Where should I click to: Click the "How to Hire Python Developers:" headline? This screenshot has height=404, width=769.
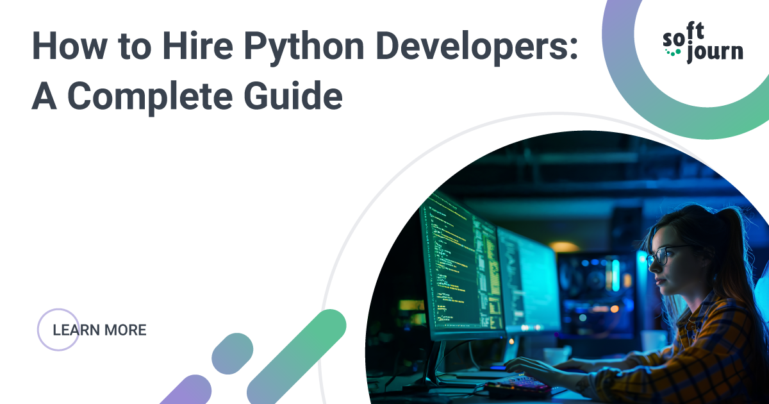tap(304, 49)
